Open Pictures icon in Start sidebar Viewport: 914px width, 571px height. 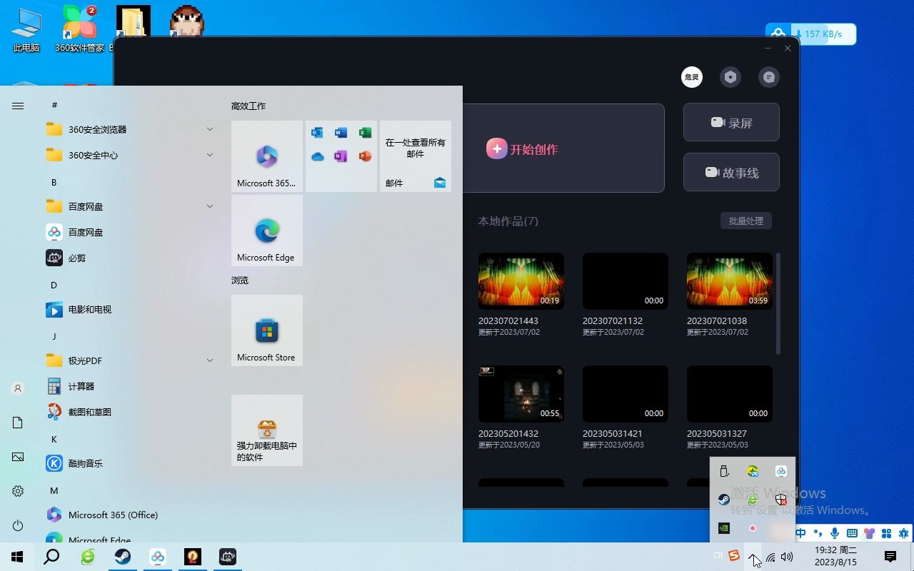pyautogui.click(x=18, y=457)
